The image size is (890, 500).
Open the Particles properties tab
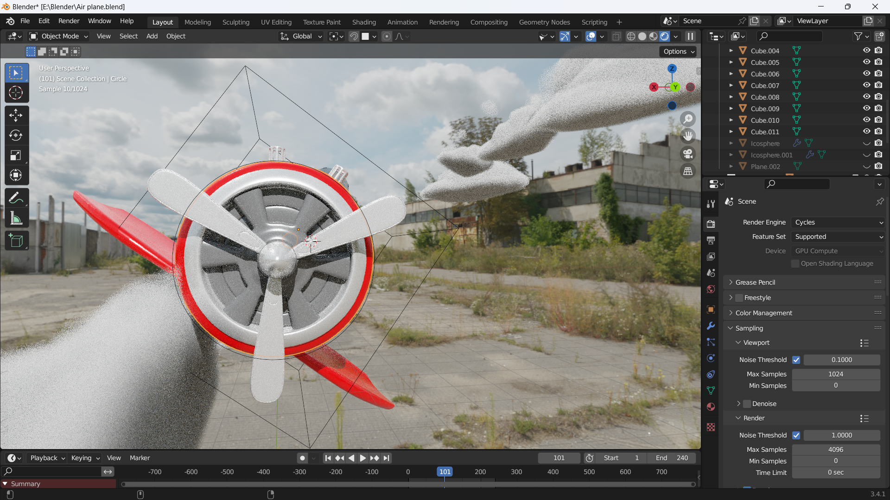(711, 342)
